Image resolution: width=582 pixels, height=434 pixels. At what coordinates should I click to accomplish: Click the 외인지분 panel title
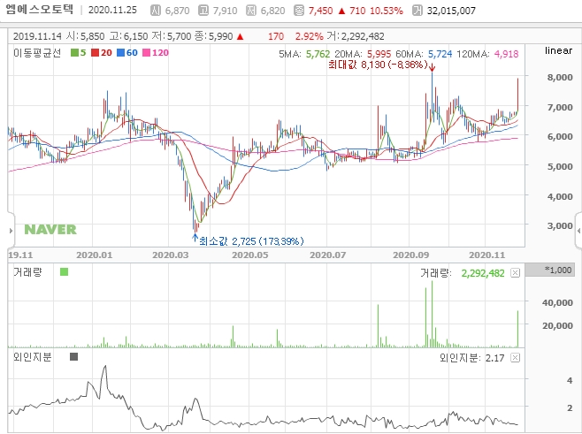[33, 357]
